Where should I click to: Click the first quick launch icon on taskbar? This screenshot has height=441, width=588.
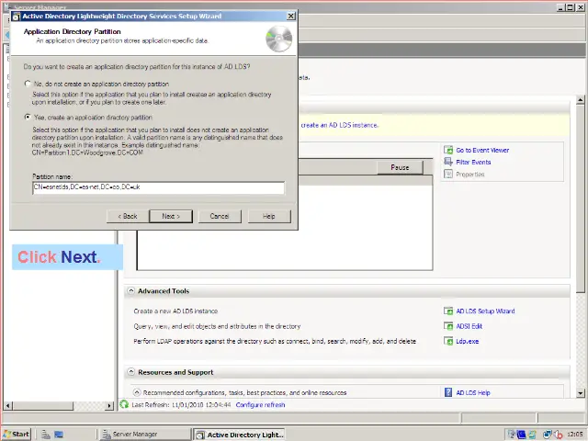click(46, 435)
